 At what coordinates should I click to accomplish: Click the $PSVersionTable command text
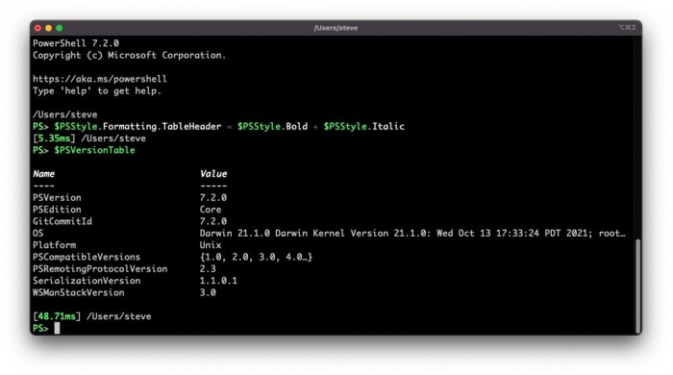click(x=94, y=150)
